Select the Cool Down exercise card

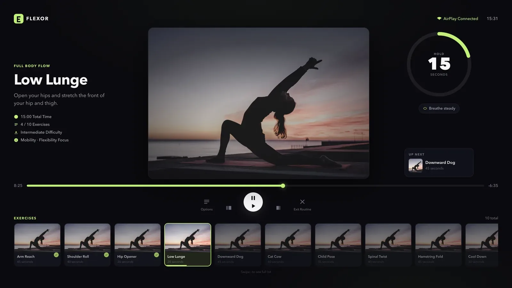(x=482, y=245)
